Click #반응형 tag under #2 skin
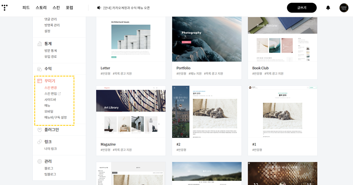 (x=181, y=150)
